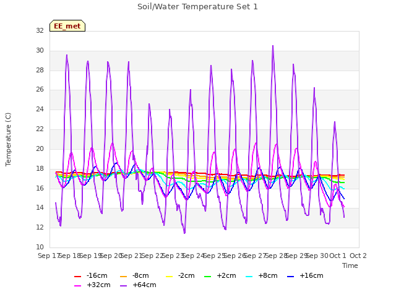Click the -2cm legend label

coord(186,275)
